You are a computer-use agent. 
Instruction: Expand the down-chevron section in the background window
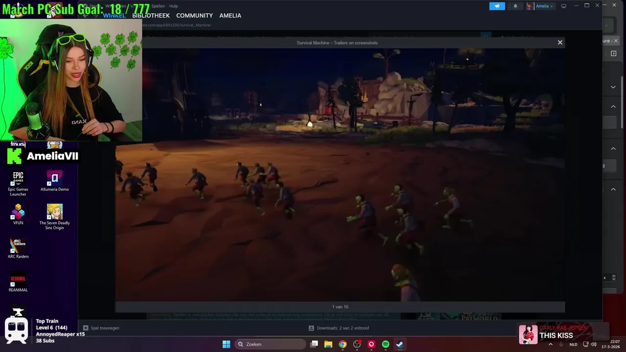[x=613, y=87]
